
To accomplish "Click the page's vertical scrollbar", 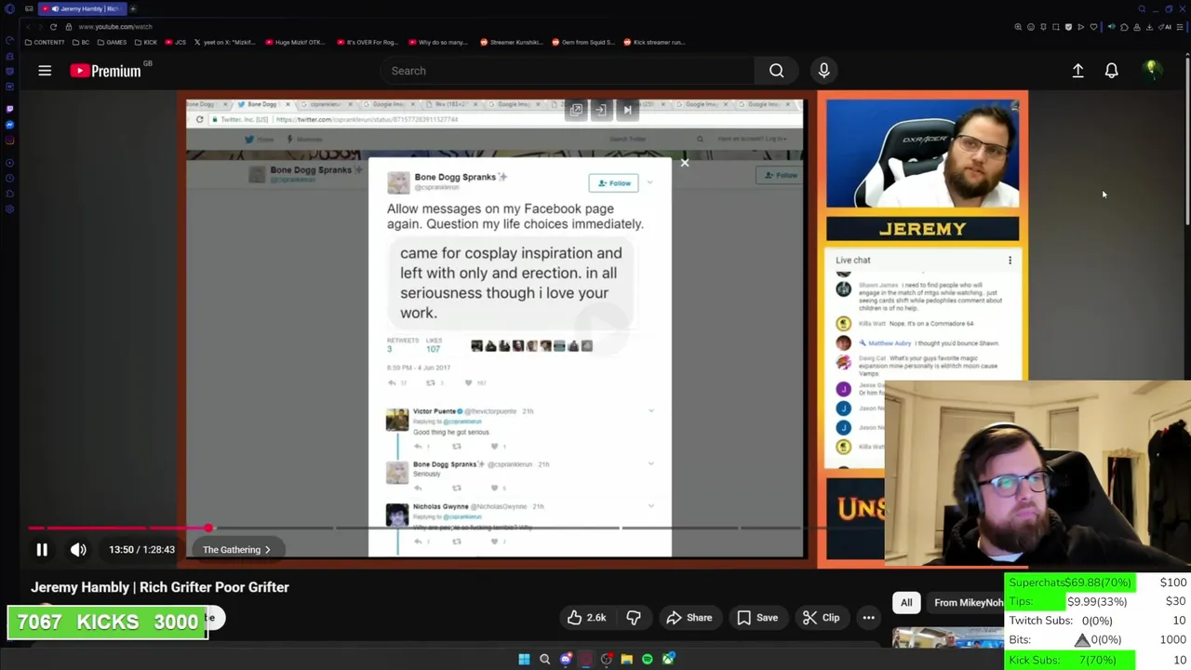I will point(1187,140).
